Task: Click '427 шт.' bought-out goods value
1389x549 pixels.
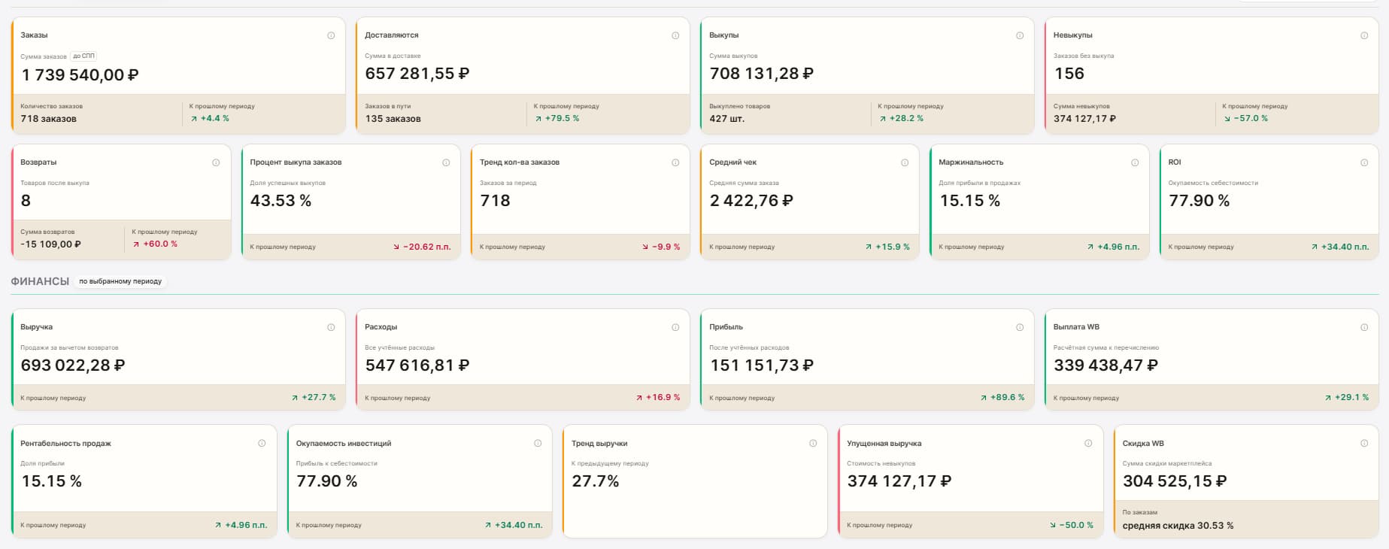Action: (x=726, y=119)
